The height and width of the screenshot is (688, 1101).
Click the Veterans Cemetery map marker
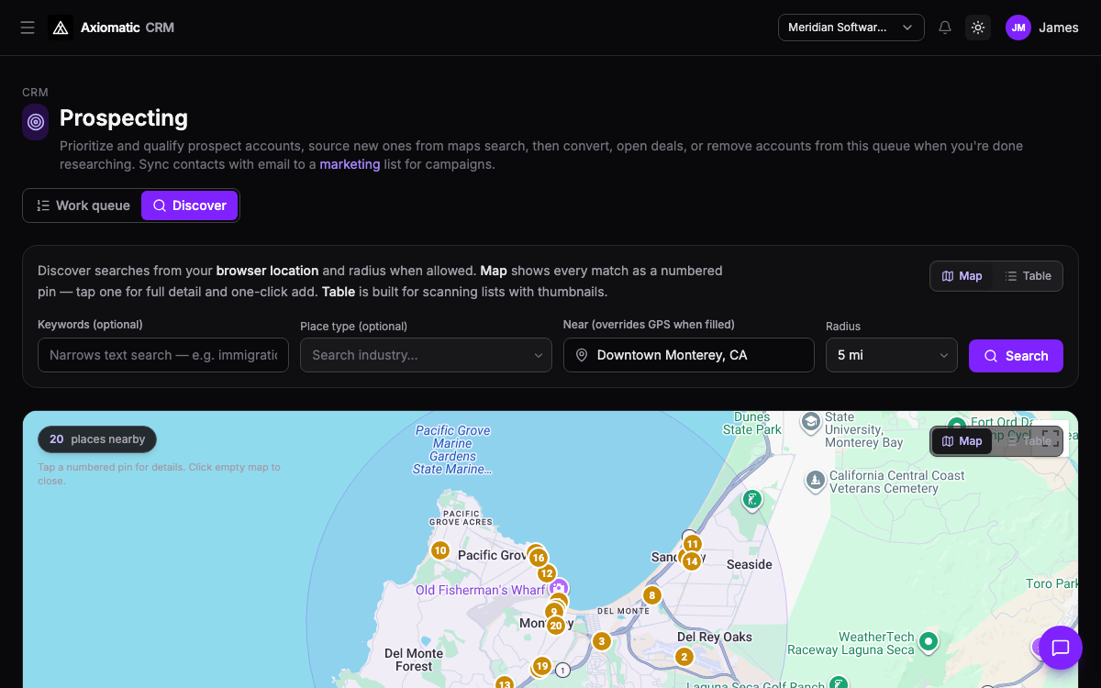(x=815, y=480)
